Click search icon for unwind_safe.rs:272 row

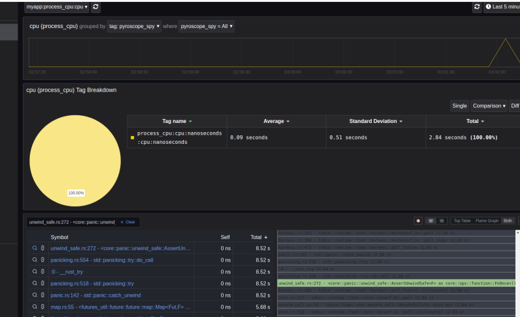point(35,248)
